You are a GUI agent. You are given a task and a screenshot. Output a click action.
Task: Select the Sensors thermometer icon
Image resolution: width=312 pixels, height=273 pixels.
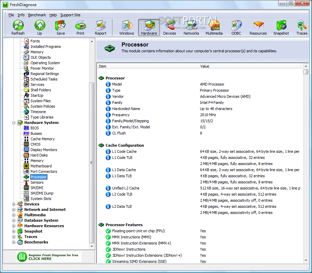click(x=26, y=182)
